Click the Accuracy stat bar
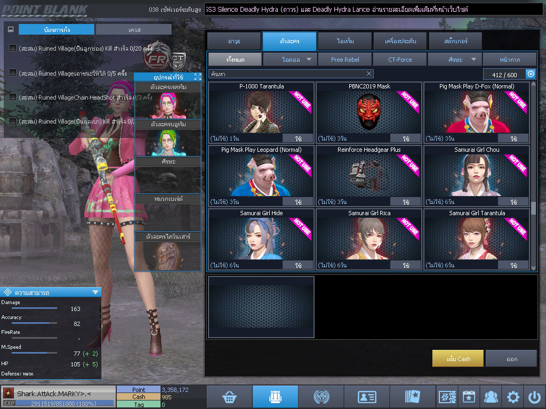 (34, 323)
